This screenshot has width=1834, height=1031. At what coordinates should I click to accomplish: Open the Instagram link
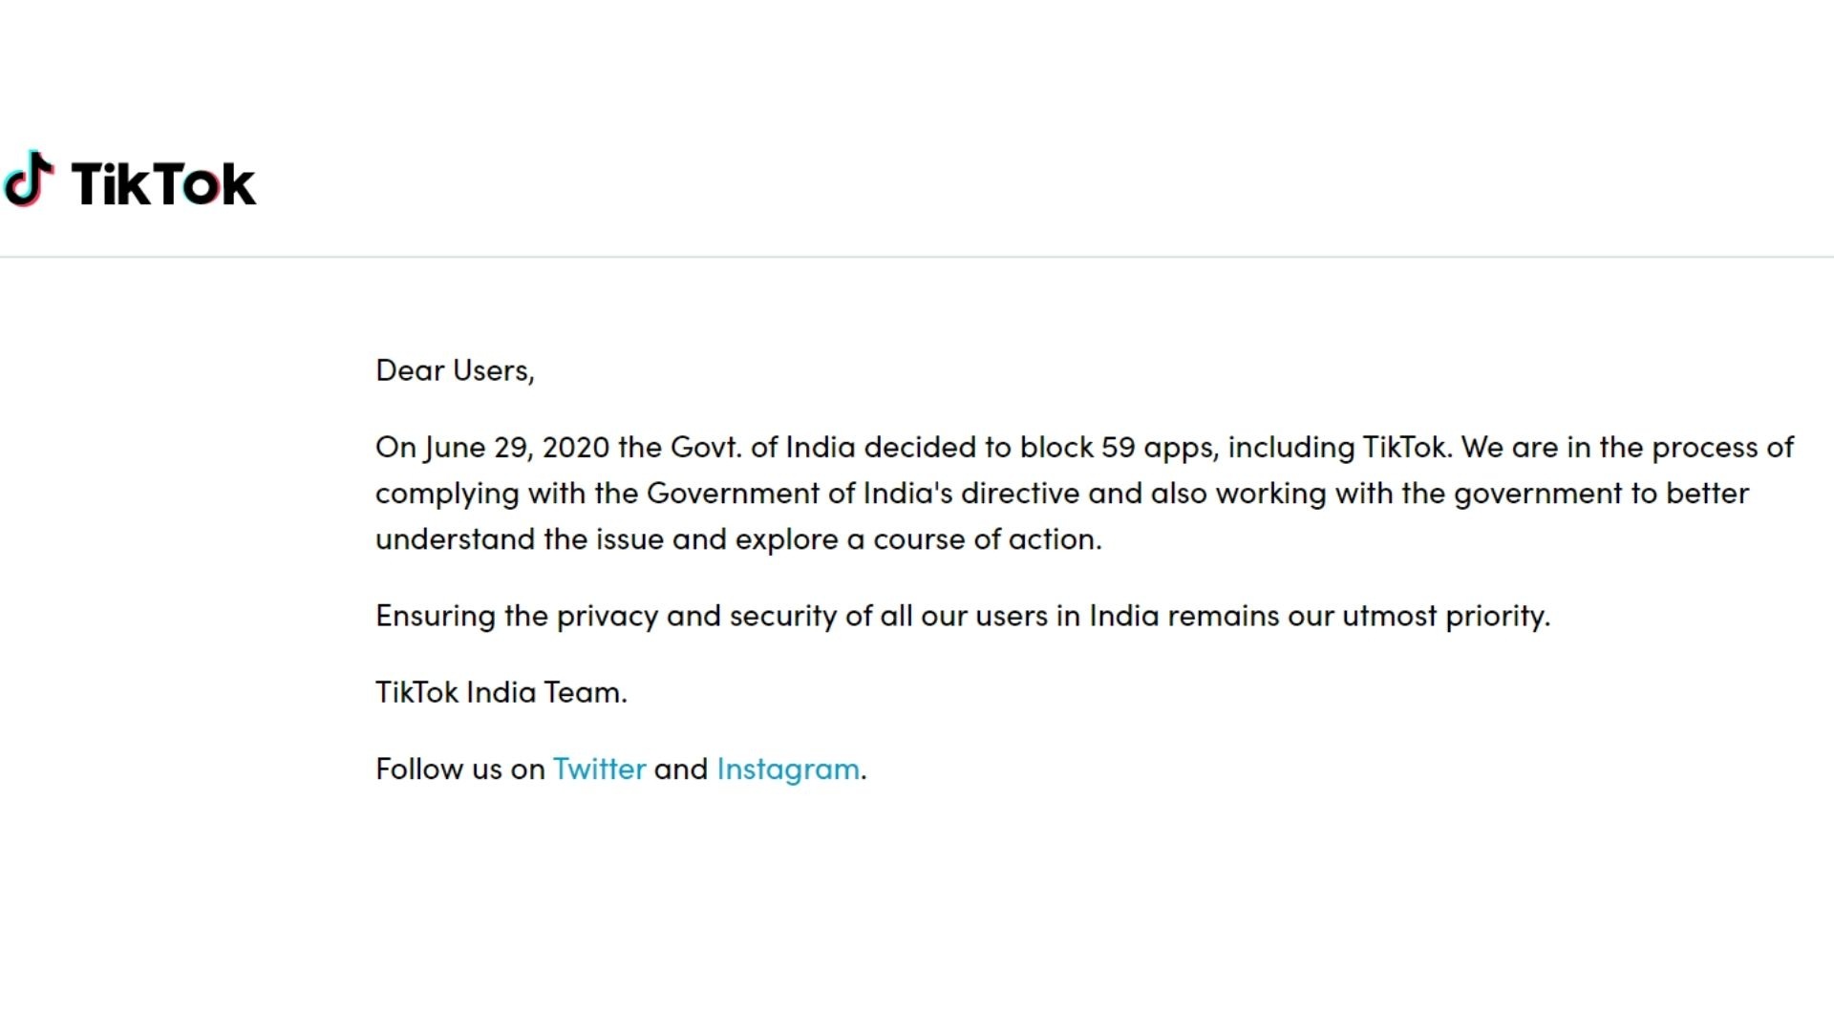tap(788, 768)
